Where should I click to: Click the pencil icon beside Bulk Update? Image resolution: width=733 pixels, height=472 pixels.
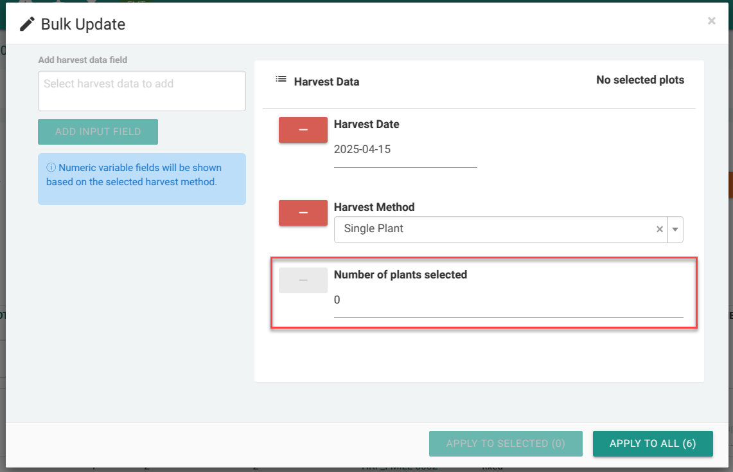(x=27, y=24)
